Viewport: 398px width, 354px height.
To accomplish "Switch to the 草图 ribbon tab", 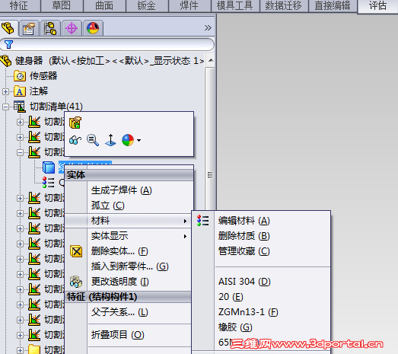I will tap(62, 5).
